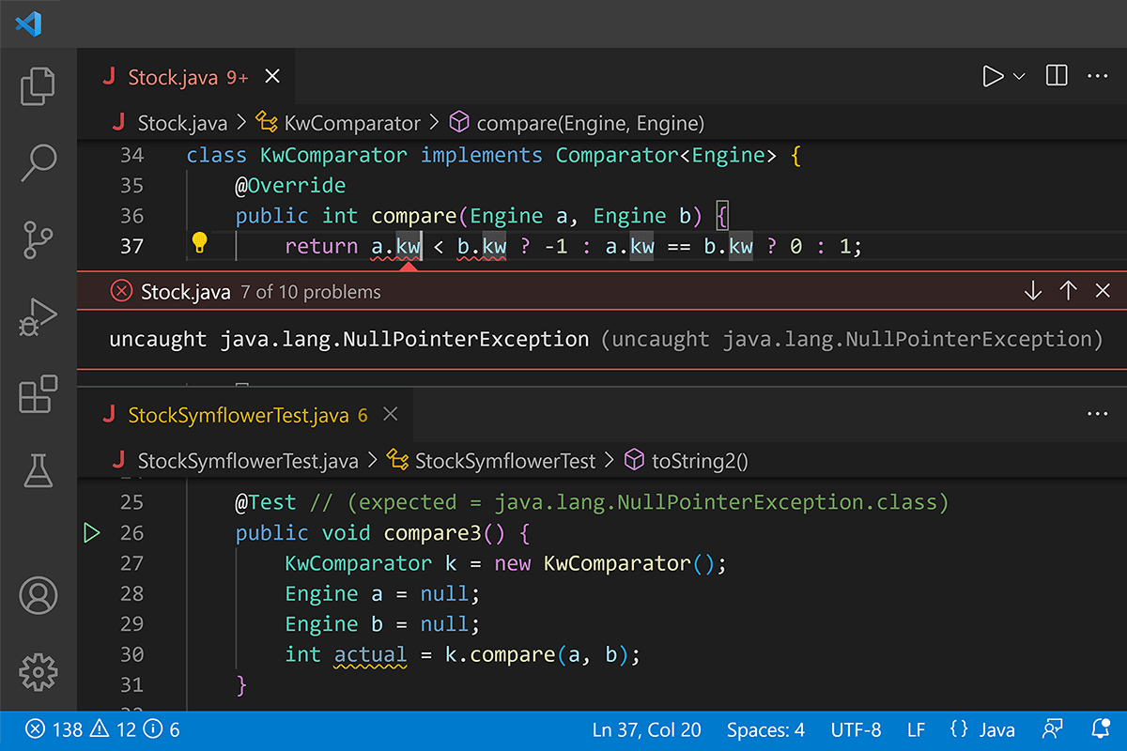Click the @Override annotation text
Image resolution: width=1127 pixels, height=751 pixels.
[290, 186]
